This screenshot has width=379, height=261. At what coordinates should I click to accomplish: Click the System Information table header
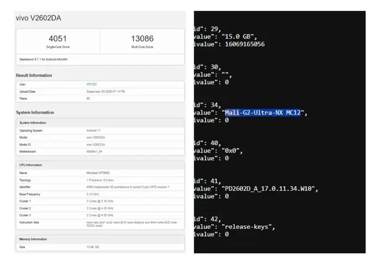click(33, 123)
